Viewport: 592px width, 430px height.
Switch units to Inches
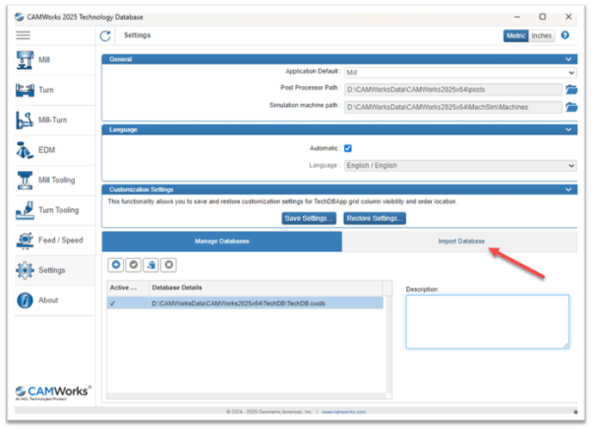pos(541,35)
